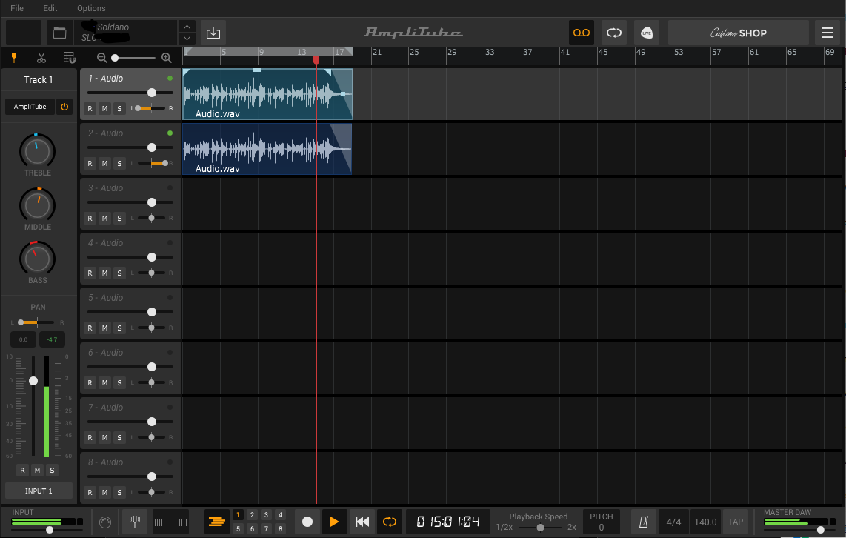This screenshot has width=846, height=538.
Task: Click the PITCH value field
Action: tap(601, 527)
